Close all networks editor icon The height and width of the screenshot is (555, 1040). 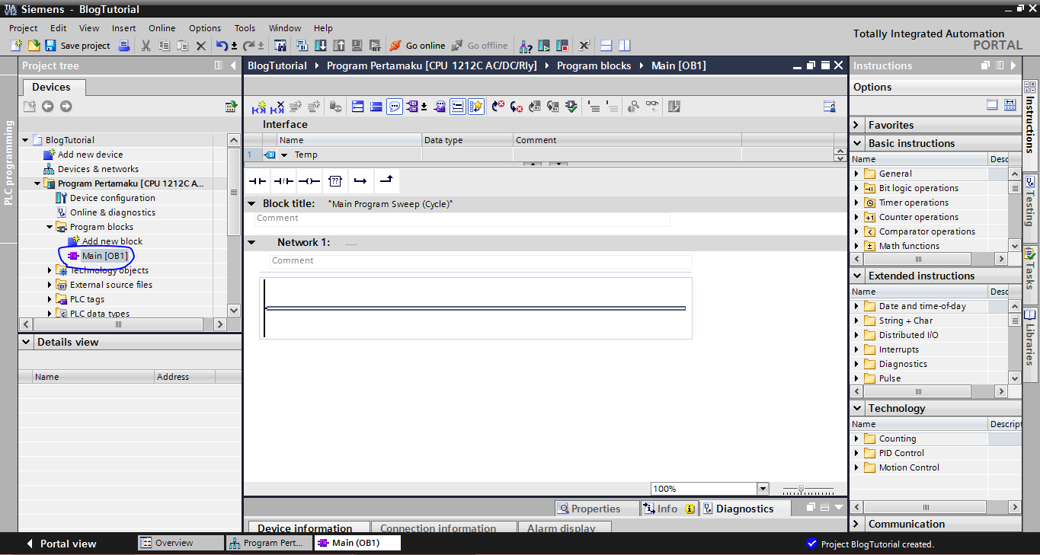[x=376, y=107]
